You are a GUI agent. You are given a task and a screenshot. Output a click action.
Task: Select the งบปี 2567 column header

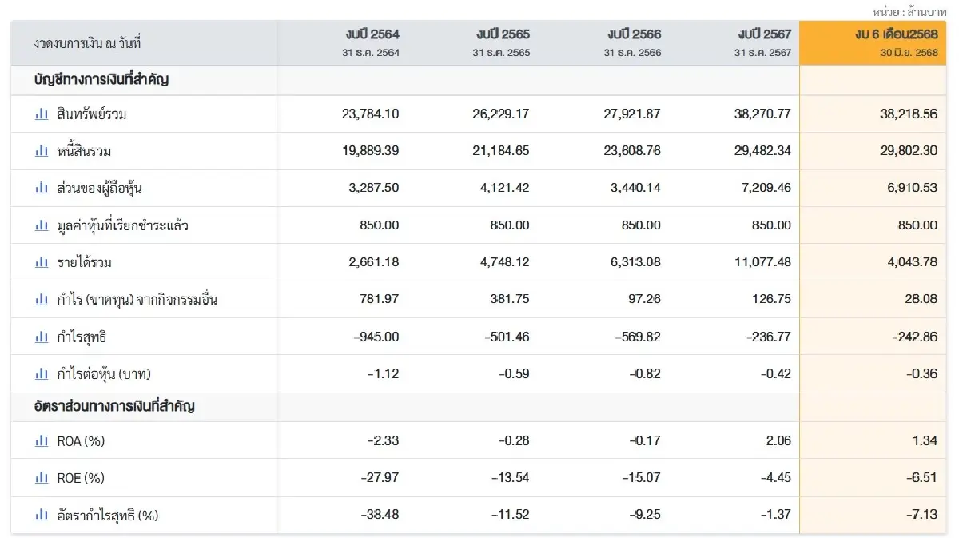(764, 34)
